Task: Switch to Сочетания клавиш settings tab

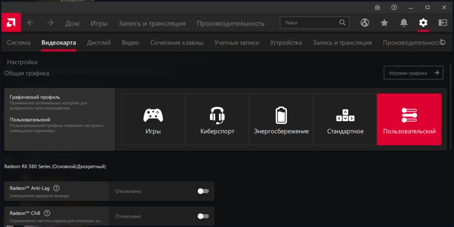Action: click(177, 43)
